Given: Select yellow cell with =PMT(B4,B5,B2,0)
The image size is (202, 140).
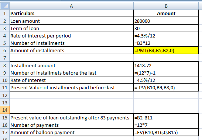Looking at the screenshot, I should point(166,50).
